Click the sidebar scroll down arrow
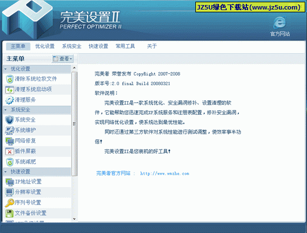 (74, 219)
